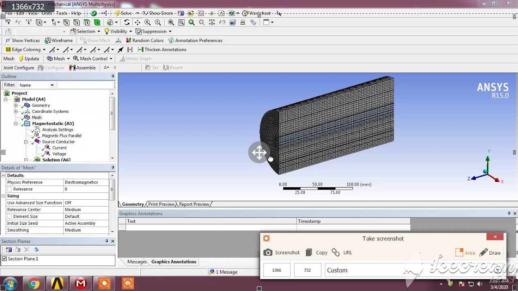518x291 pixels.
Task: Select the Pan view tool
Action: [137, 22]
